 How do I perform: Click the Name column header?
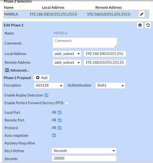point(9,7)
